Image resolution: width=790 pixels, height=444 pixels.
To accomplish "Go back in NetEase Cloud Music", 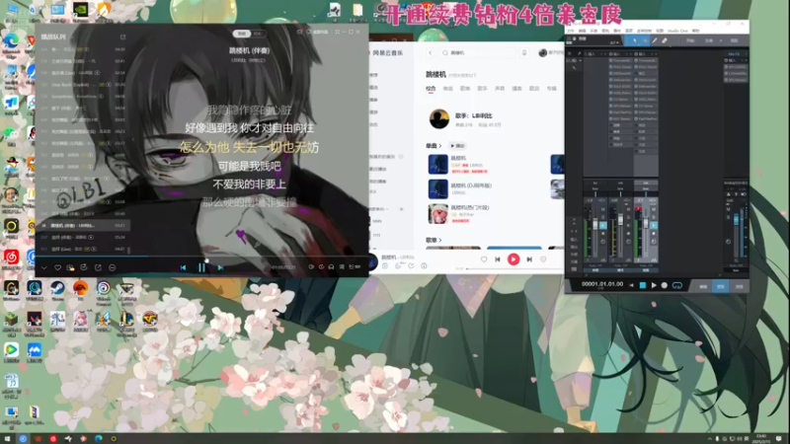I will pos(431,52).
